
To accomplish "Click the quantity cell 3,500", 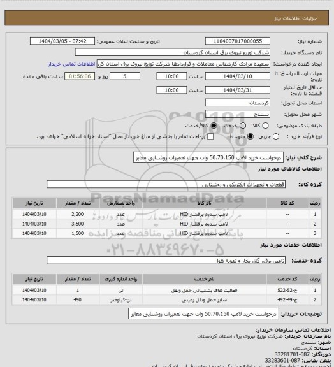I will (78, 224).
